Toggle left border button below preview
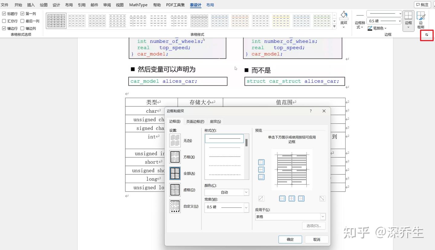Screen dimensions: 435x250 coord(282,198)
